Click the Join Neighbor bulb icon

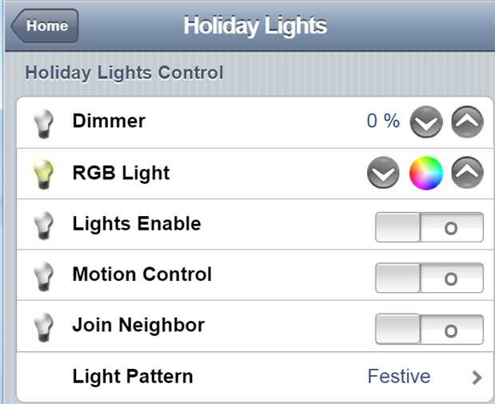(x=43, y=327)
